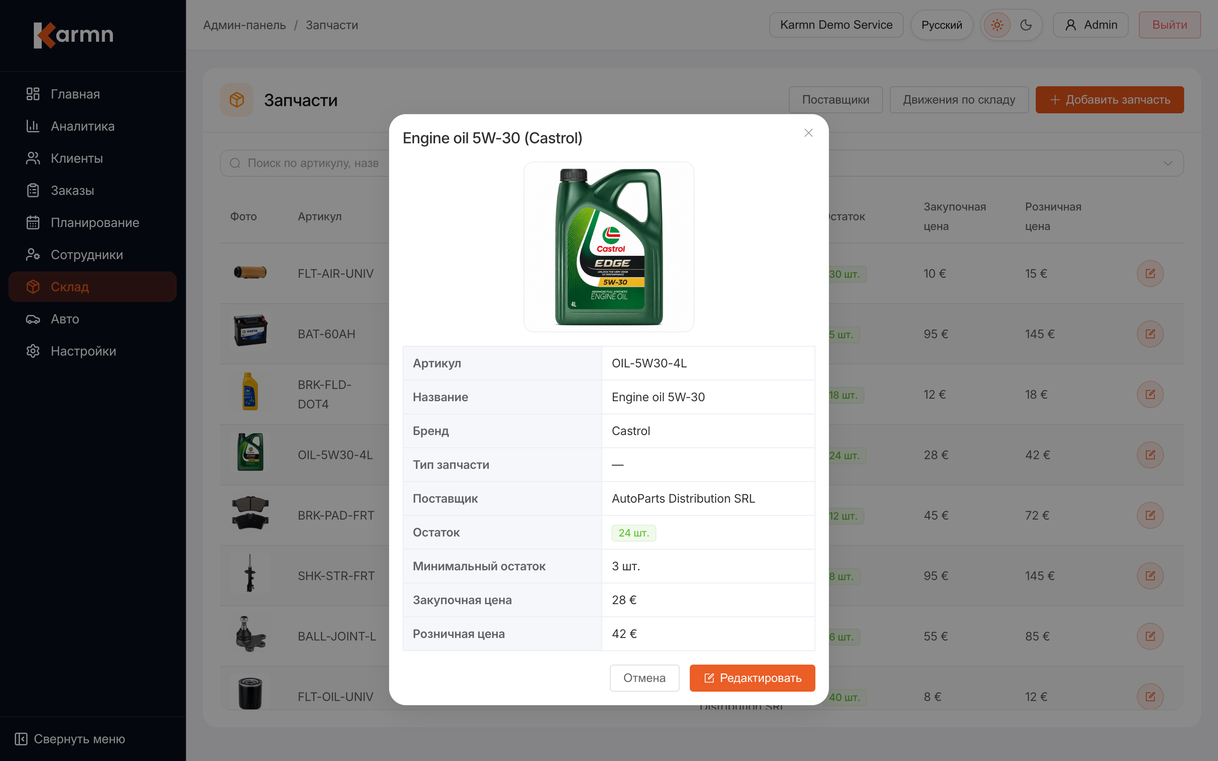This screenshot has height=761, width=1218.
Task: Edit the BALL-JOINT-L row
Action: [x=1150, y=636]
